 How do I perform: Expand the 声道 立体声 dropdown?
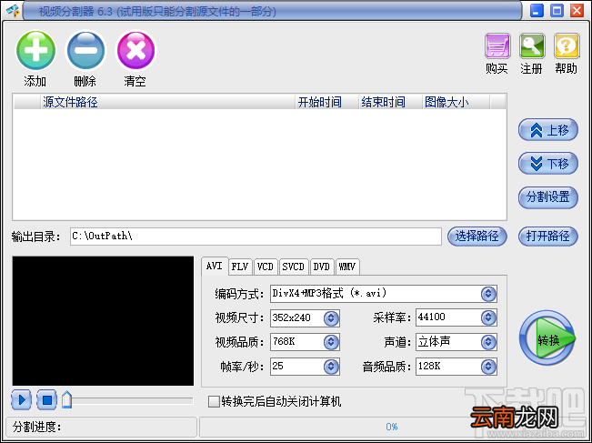pos(488,342)
